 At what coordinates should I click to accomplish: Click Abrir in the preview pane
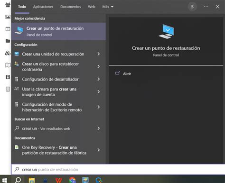pos(127,73)
